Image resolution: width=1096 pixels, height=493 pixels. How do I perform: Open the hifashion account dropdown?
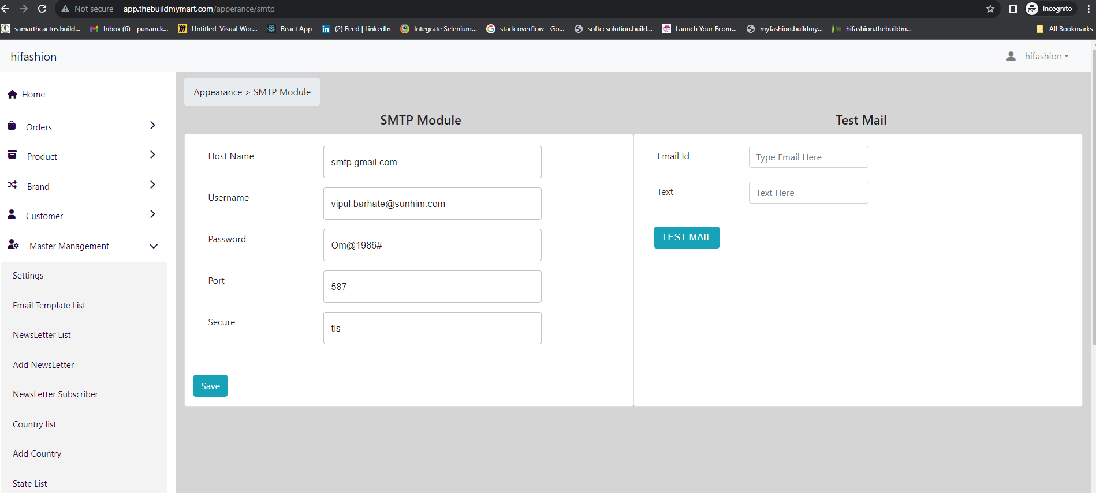pyautogui.click(x=1046, y=56)
